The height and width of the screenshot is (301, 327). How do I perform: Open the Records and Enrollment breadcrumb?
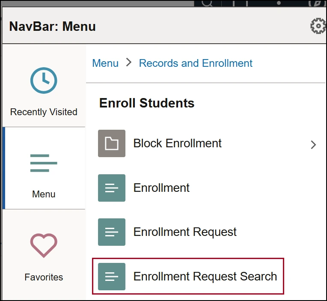(196, 63)
